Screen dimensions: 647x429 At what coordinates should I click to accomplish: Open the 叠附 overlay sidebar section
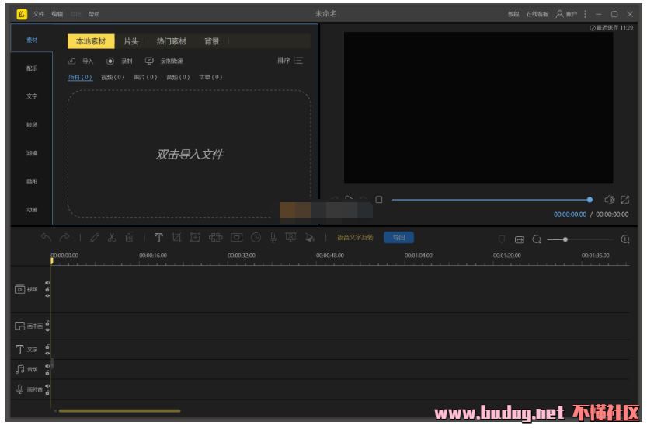click(32, 181)
